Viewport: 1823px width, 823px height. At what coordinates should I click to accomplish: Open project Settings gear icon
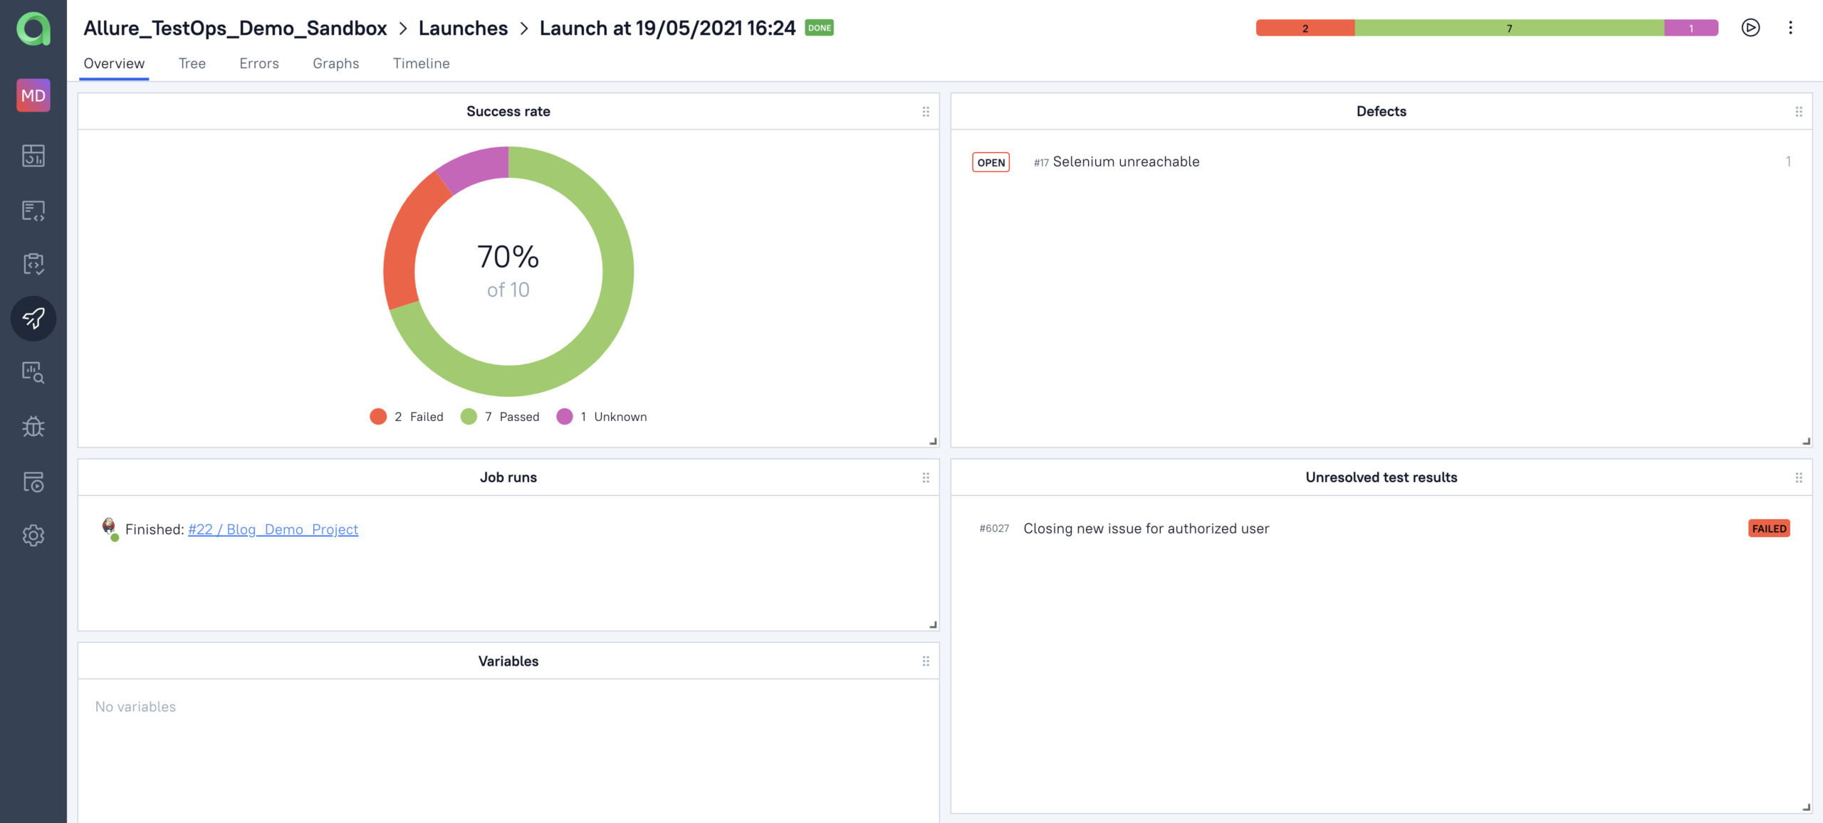tap(33, 536)
